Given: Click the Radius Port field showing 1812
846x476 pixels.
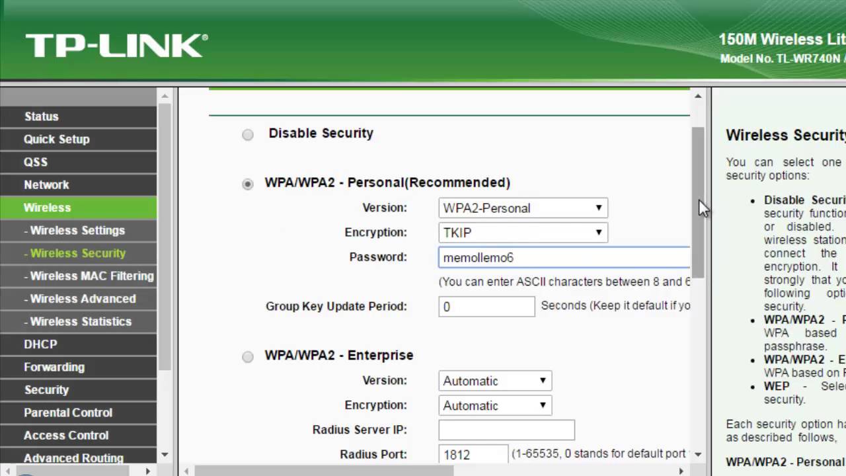Looking at the screenshot, I should point(473,455).
